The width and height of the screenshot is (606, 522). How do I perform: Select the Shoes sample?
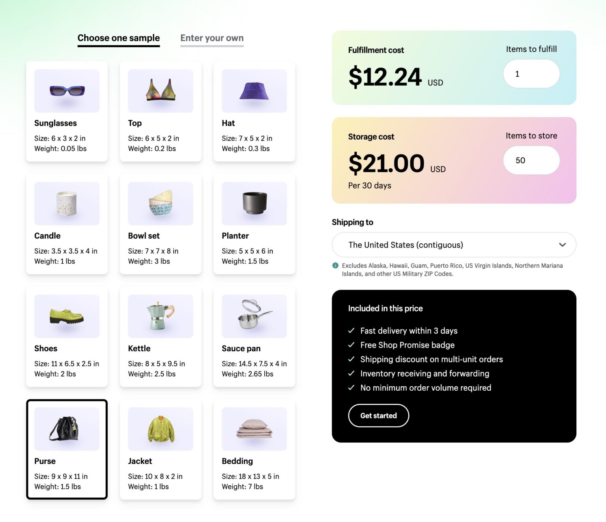click(67, 337)
